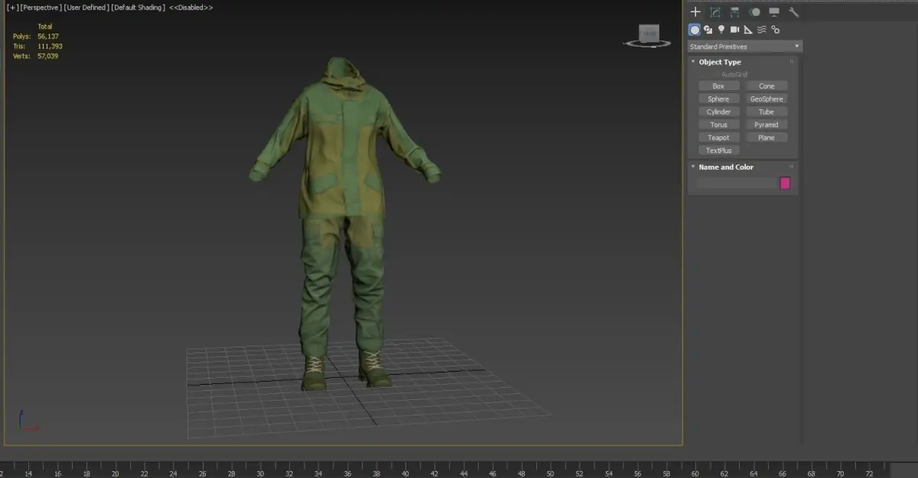Open the [Default Shading] viewport menu
Screen dimensions: 918x478
138,7
